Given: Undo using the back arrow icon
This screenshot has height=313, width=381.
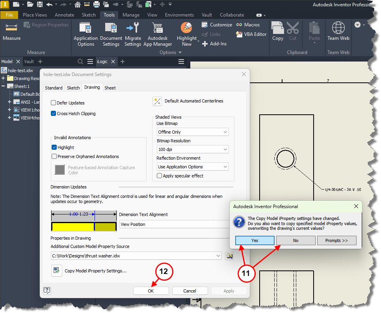Looking at the screenshot, I should click(49, 4).
